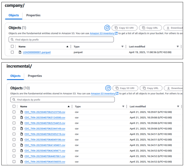Screen dimensions: 185x167
Task: Open Properties tab under incremental/
Action: pos(35,76)
